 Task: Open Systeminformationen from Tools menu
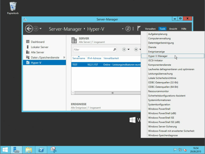[x=172, y=100]
